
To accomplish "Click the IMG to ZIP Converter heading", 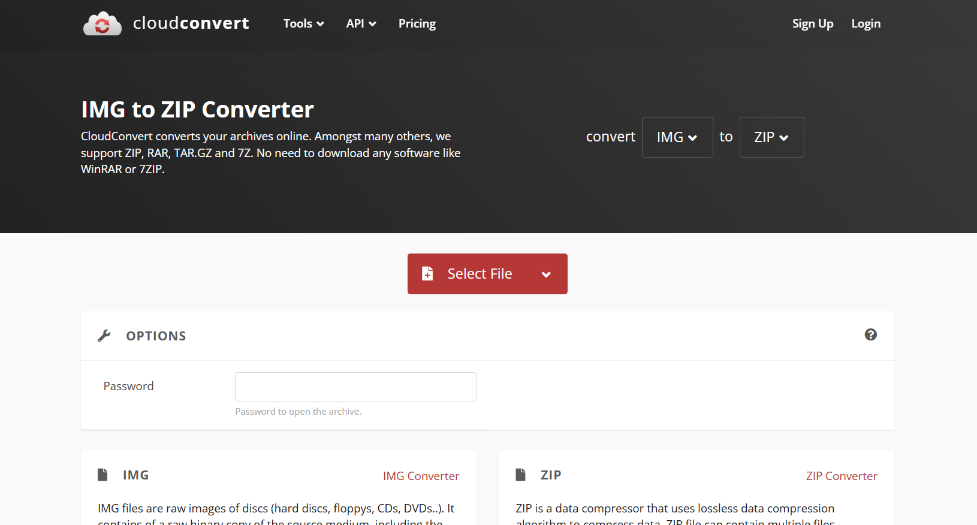I will pos(197,110).
